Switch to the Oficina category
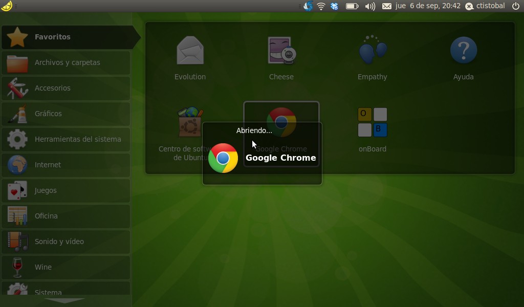This screenshot has height=307, width=524. pos(66,216)
